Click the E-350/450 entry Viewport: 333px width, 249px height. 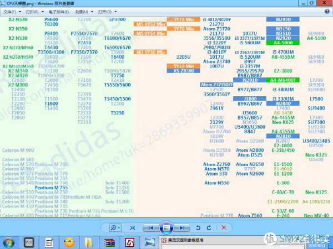click(283, 151)
